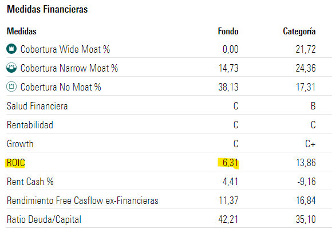Screen dimensions: 332x228
Task: Click the No Moat outlined castle icon
Action: pos(11,87)
